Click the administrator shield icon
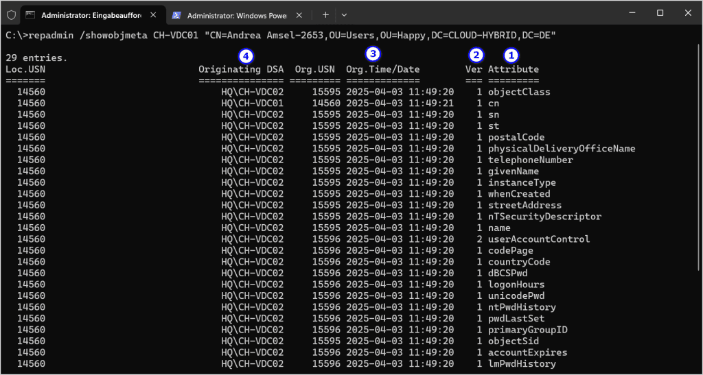Viewport: 703px width, 375px height. [11, 14]
